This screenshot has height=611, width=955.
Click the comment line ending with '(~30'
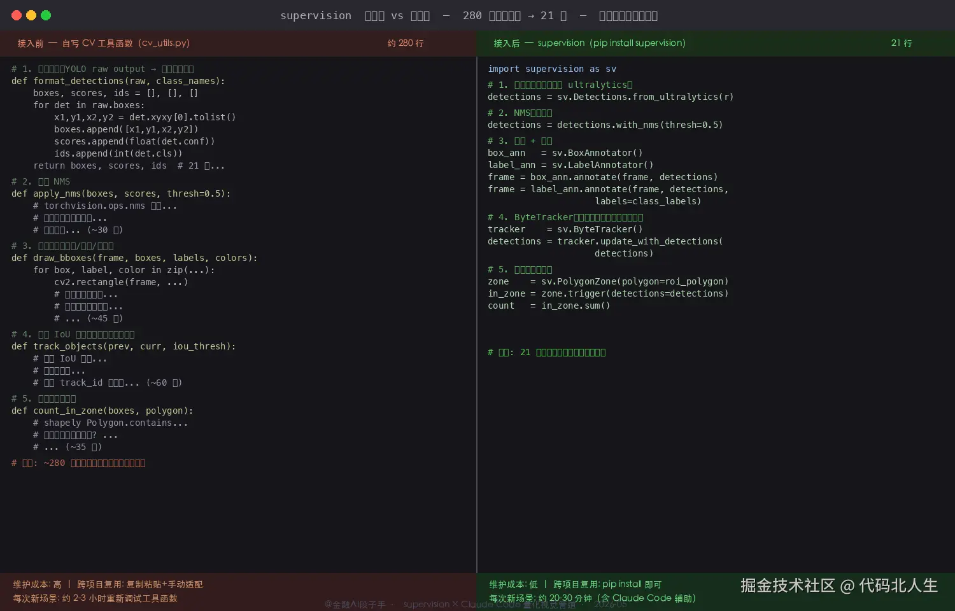(78, 230)
